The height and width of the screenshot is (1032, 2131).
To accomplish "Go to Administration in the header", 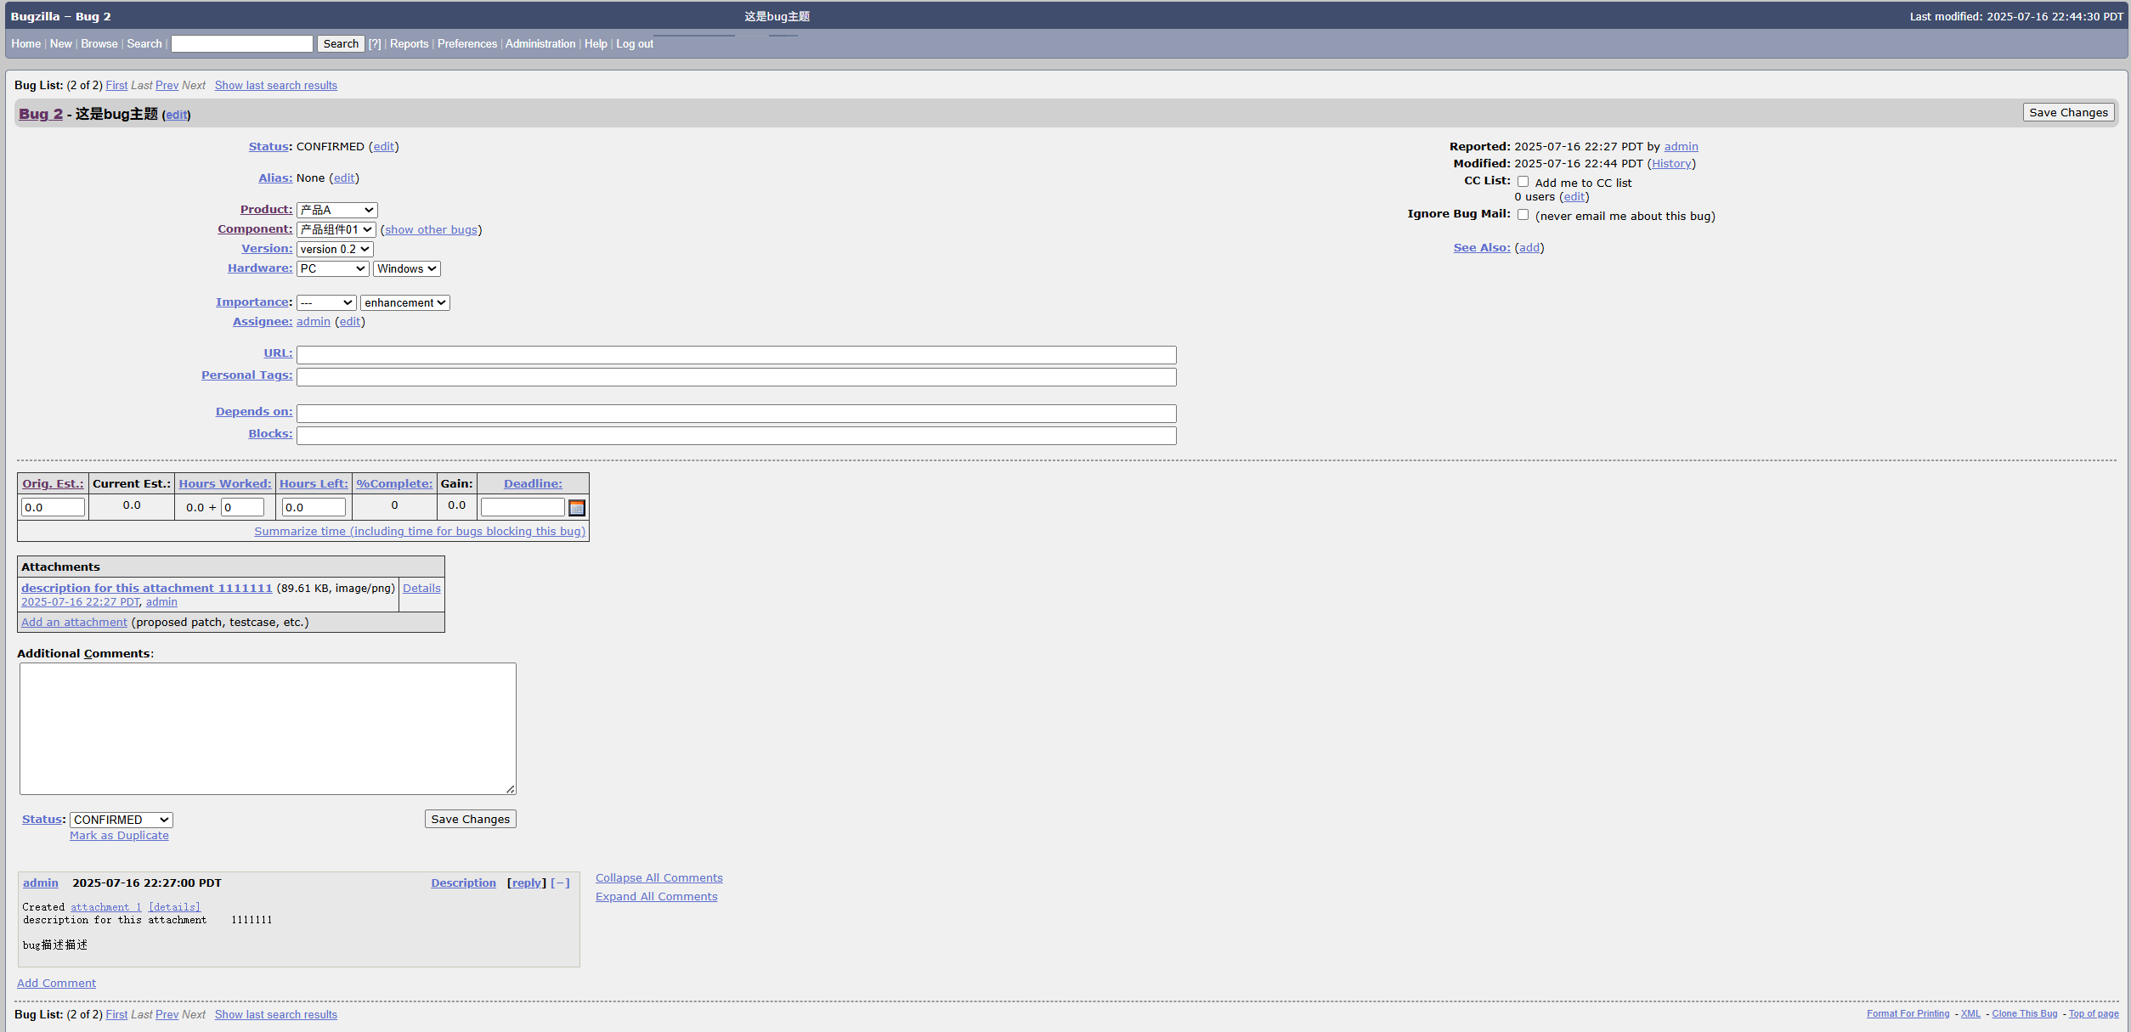I will [x=540, y=44].
